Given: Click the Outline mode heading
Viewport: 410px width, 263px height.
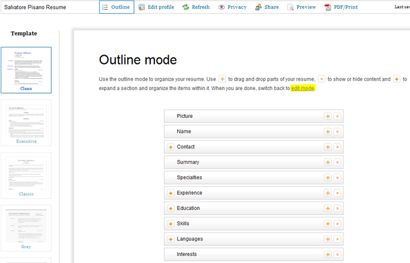Looking at the screenshot, I should pyautogui.click(x=138, y=60).
